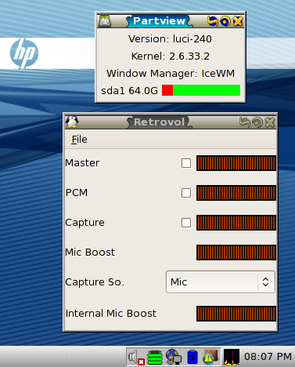Toggle the Capture checkbox
Image resolution: width=295 pixels, height=367 pixels.
click(186, 223)
